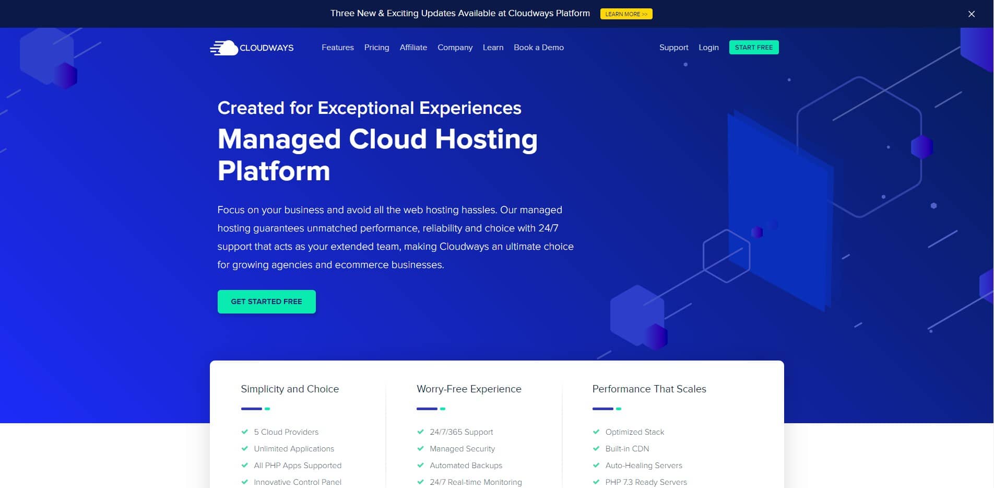Click the Unlimited Applications text
Viewport: 994px width, 488px height.
294,449
